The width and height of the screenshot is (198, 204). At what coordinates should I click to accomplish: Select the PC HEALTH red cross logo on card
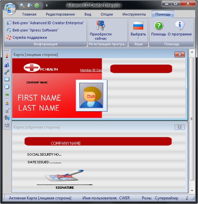pos(32,68)
